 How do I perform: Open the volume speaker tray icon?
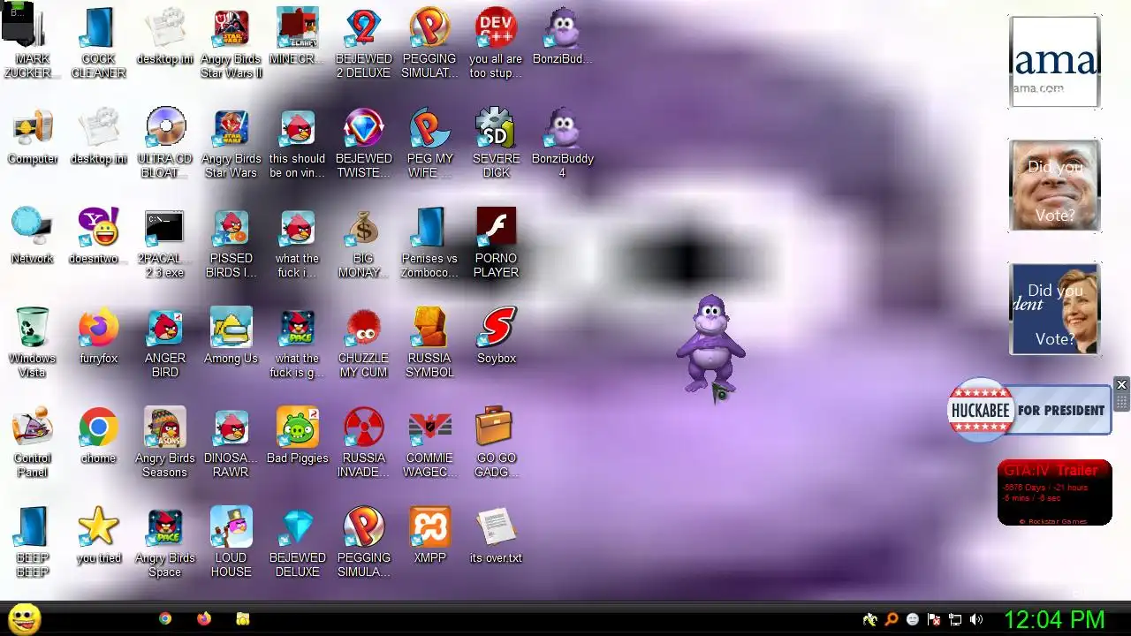[x=976, y=619]
